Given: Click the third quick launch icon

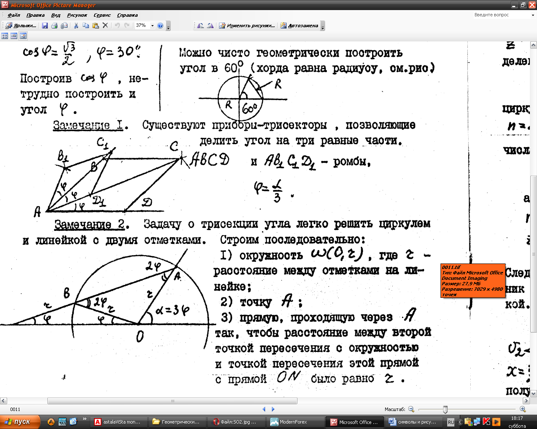Looking at the screenshot, I should 73,422.
